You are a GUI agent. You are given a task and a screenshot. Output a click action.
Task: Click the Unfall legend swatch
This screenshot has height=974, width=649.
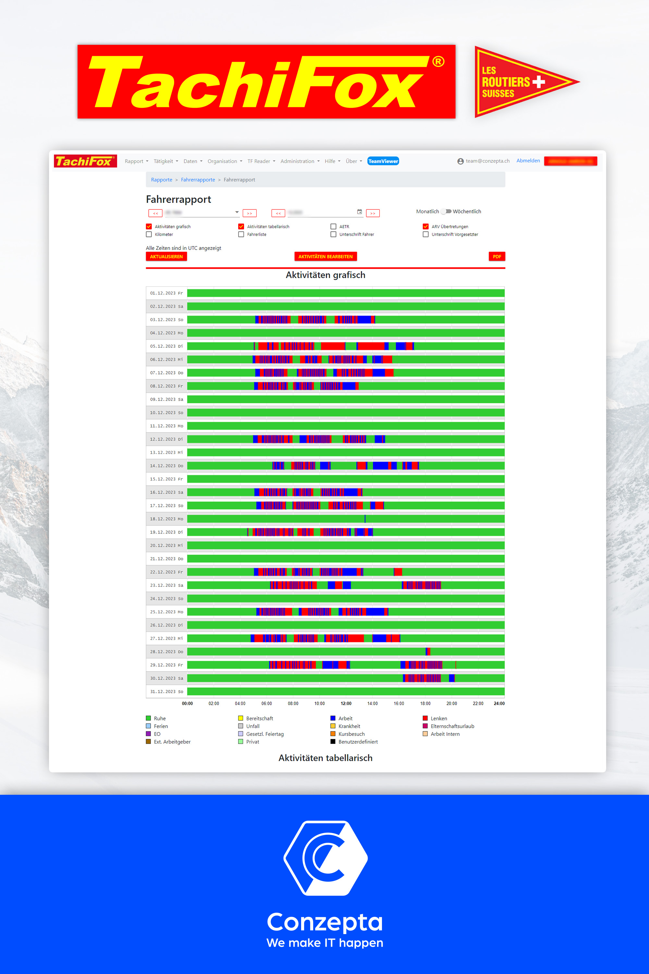[240, 726]
